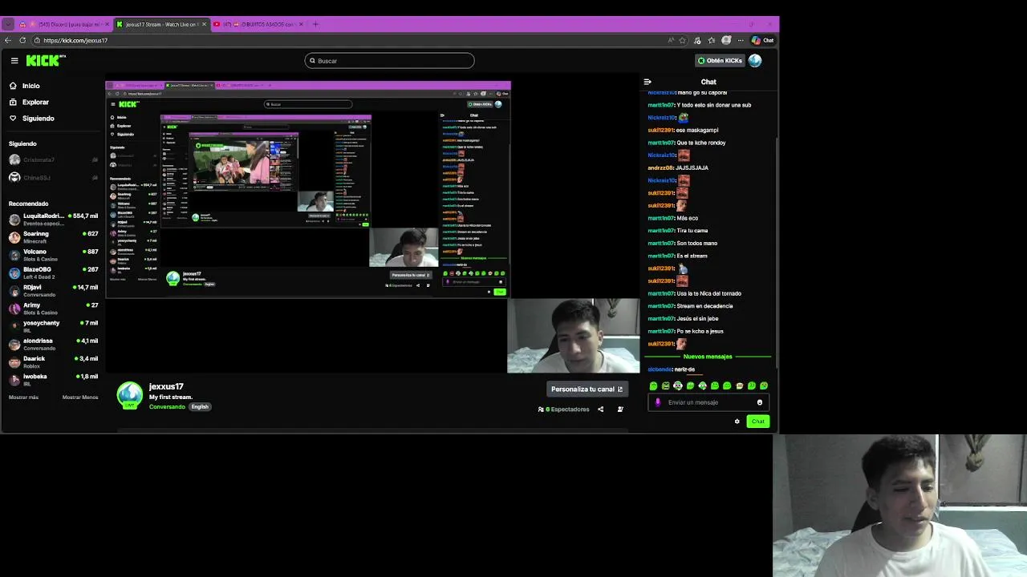Switch to the Discord browser tab
Screen dimensions: 1027x577
[64, 24]
